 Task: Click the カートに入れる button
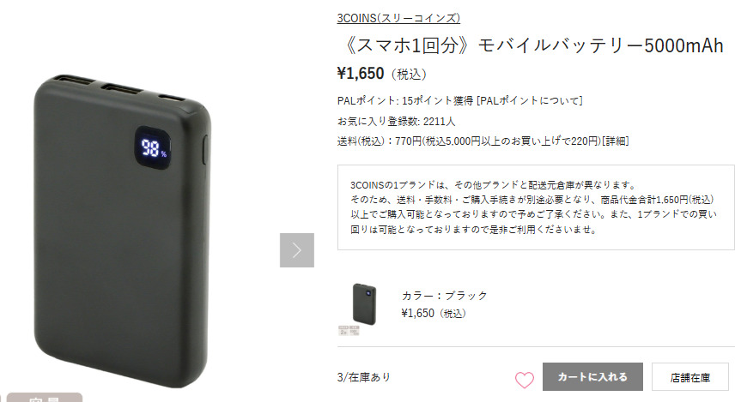pos(592,377)
